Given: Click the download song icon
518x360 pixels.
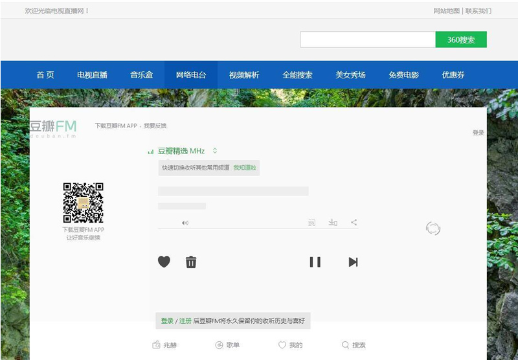Looking at the screenshot, I should 333,223.
